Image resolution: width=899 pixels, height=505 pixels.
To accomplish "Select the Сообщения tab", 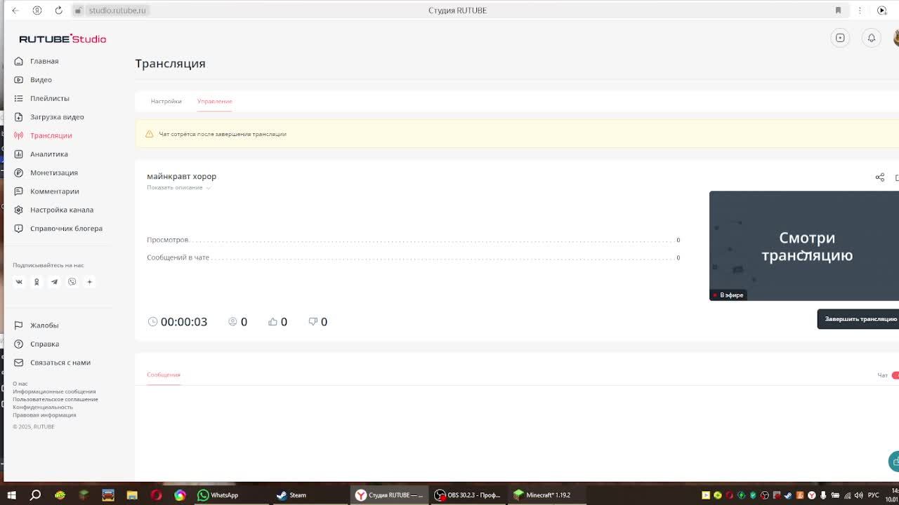I will point(164,375).
